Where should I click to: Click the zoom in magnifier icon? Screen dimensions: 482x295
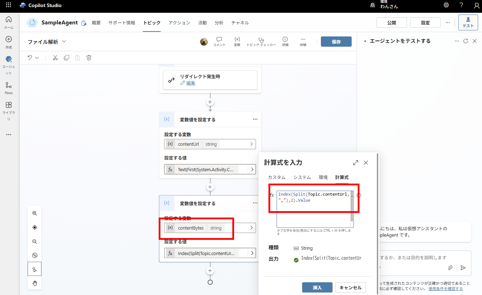point(34,213)
